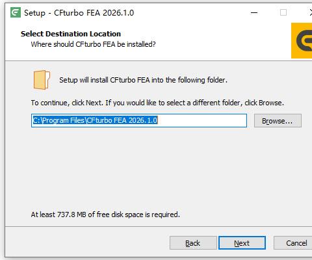Click the 737.8 MB disk space notice

105,214
